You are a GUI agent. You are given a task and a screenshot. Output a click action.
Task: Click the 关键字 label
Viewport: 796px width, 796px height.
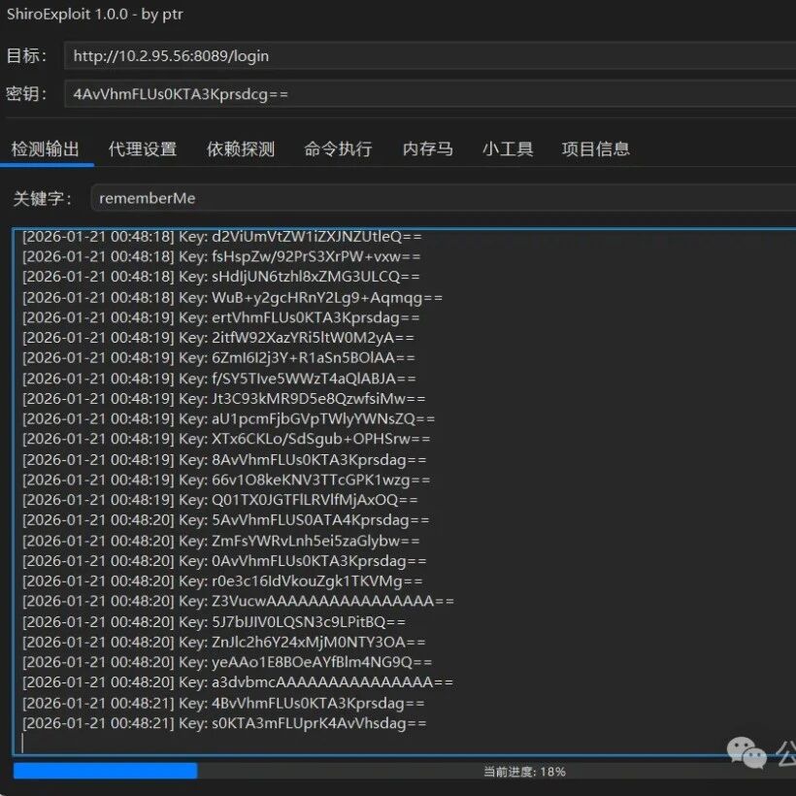43,198
